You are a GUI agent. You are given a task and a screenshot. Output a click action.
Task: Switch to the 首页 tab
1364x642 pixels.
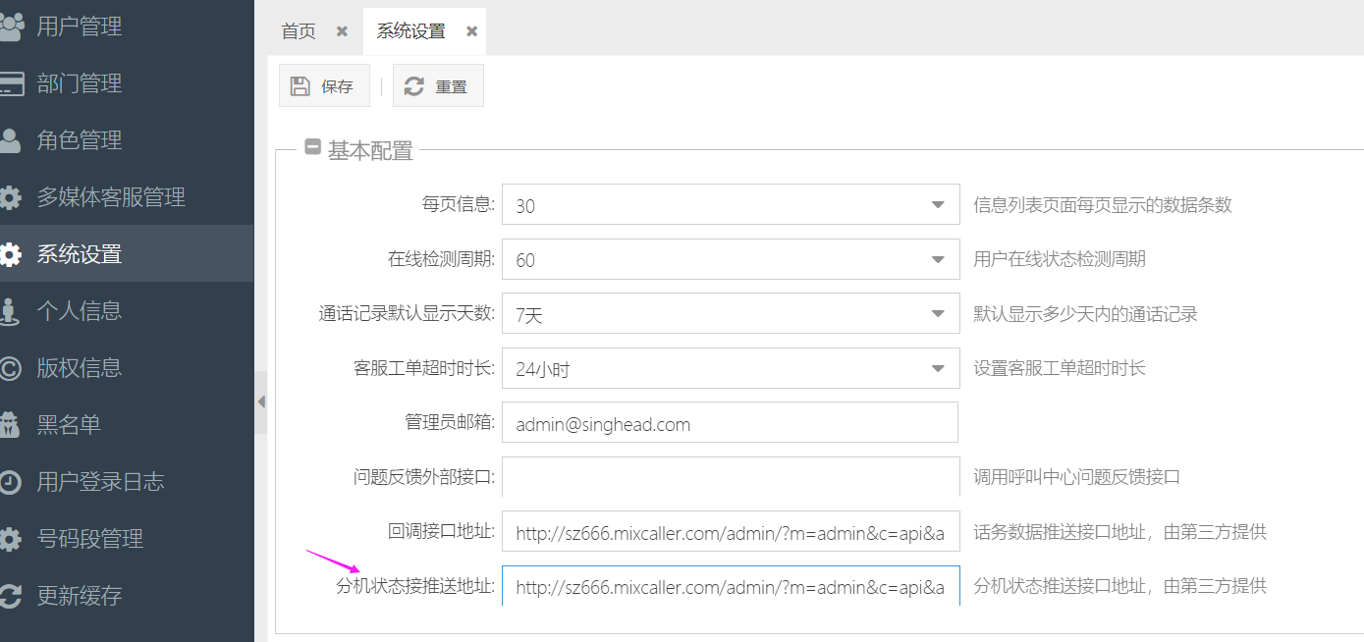299,31
